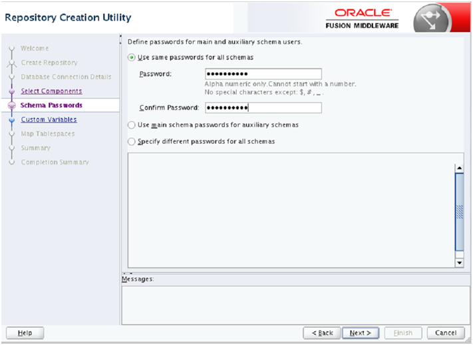Click inside the Messages text area

[x=295, y=305]
